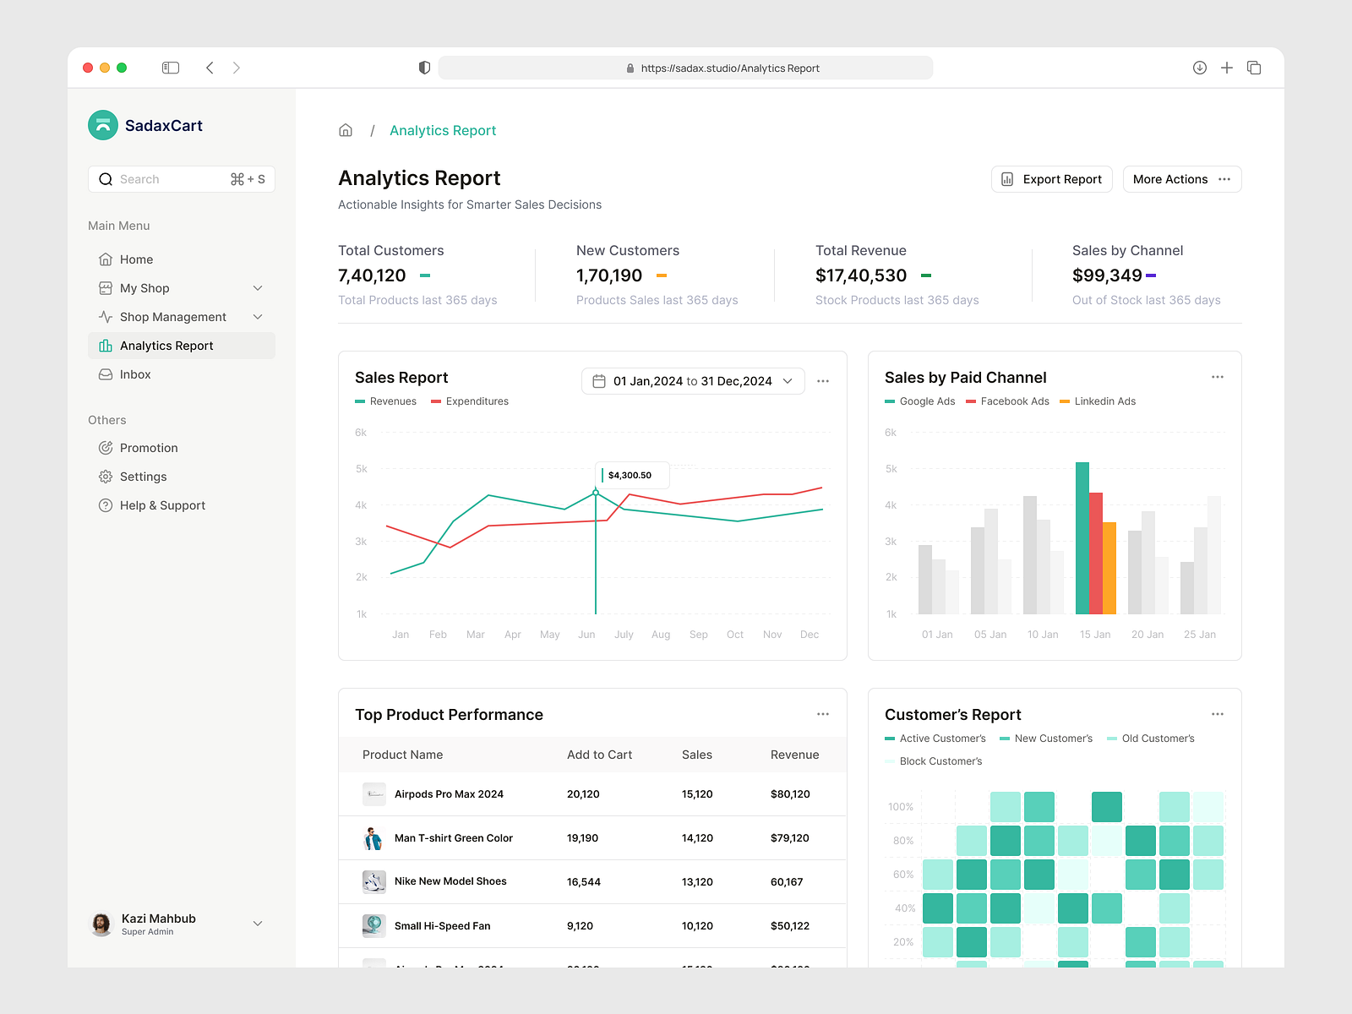Expand the Shop Management section
Viewport: 1352px width, 1014px height.
[257, 317]
